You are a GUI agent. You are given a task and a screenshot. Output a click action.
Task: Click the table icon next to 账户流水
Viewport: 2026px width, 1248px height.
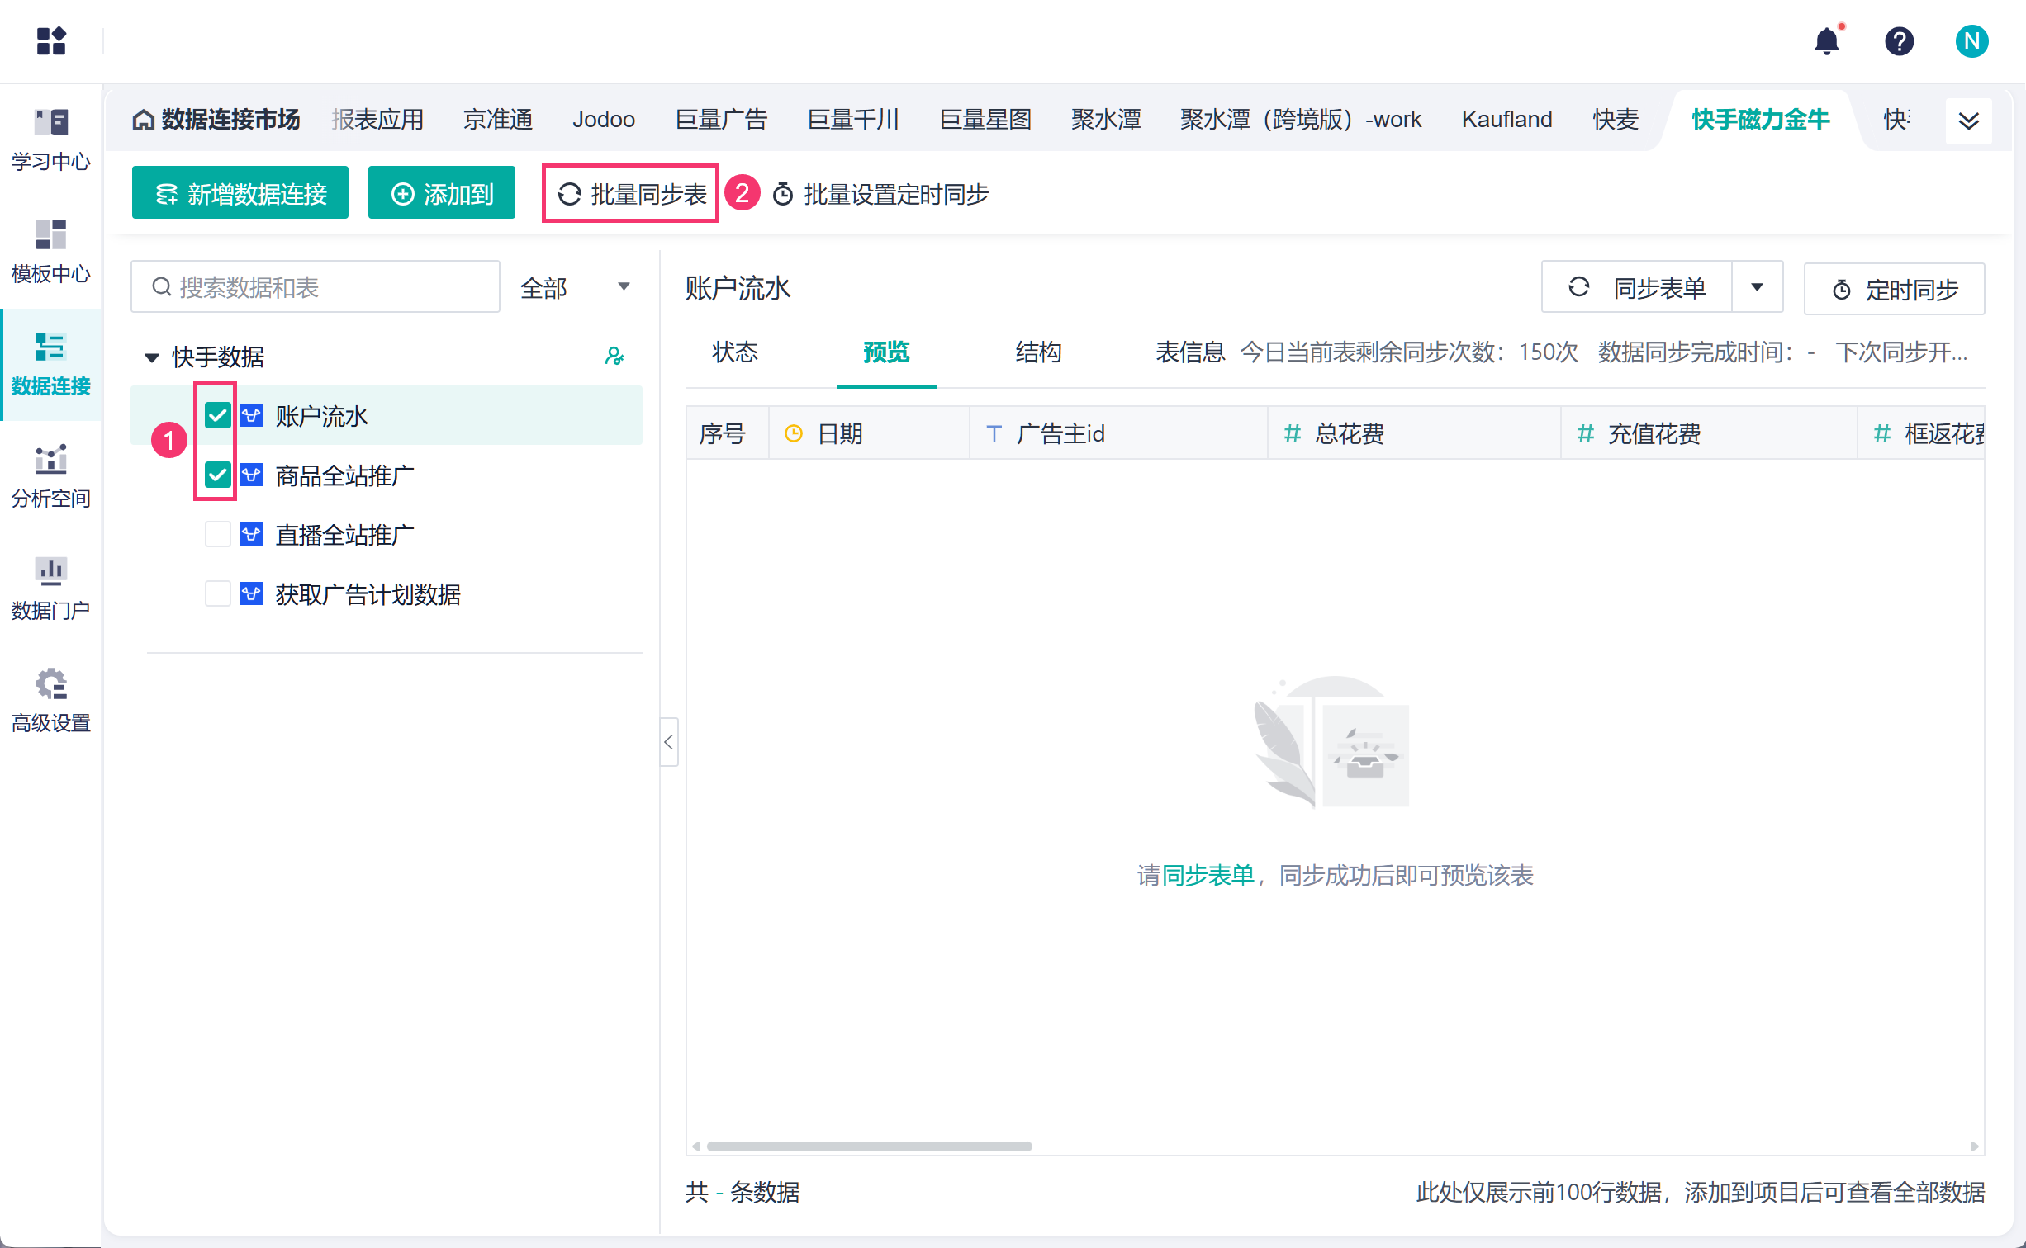pyautogui.click(x=251, y=415)
